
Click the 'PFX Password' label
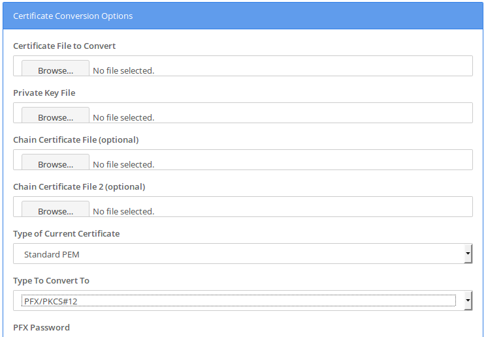pos(41,328)
